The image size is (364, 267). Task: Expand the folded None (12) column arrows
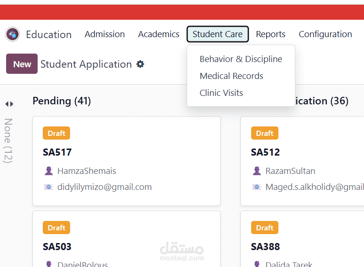9,104
